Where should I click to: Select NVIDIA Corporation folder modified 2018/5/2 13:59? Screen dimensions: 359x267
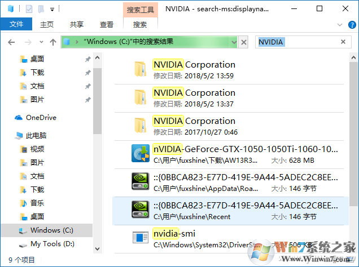point(229,70)
